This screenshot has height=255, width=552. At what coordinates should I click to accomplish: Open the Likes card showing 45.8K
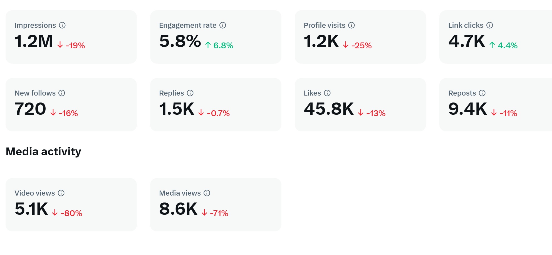click(360, 105)
